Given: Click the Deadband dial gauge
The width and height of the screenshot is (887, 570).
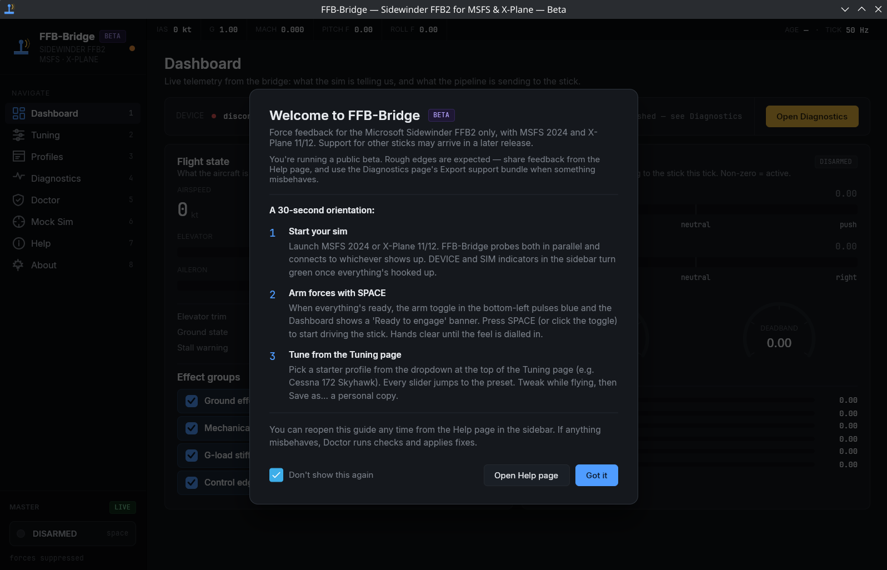Looking at the screenshot, I should [x=779, y=337].
